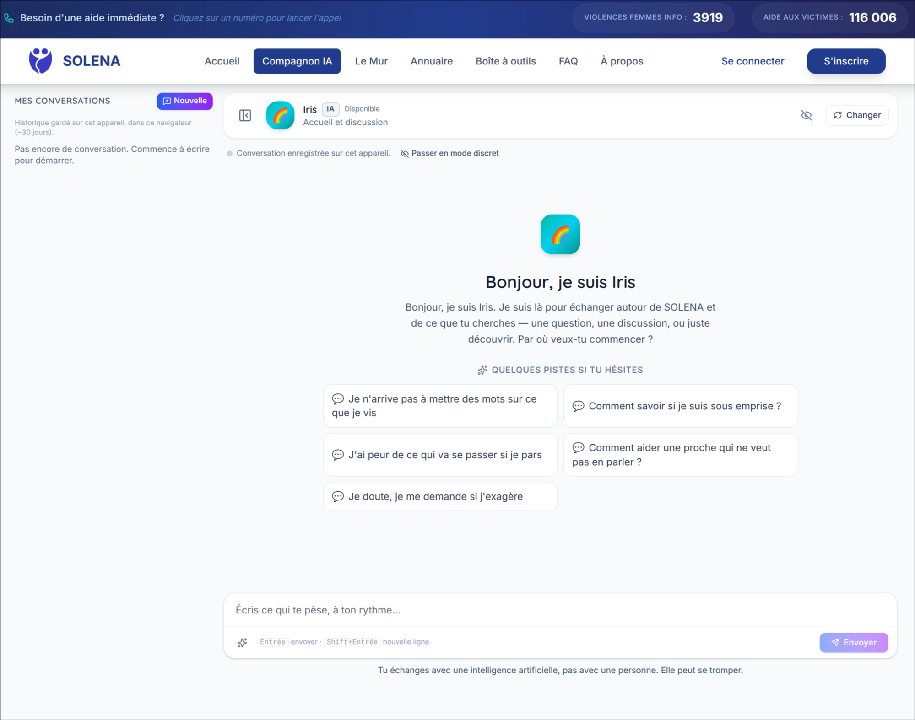Viewport: 915px width, 720px height.
Task: Click 'MES CONVERSATIONS' heading
Action: pos(62,101)
